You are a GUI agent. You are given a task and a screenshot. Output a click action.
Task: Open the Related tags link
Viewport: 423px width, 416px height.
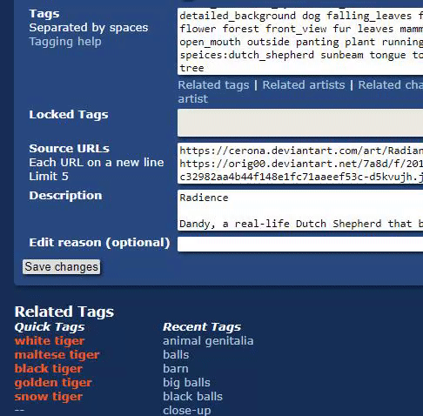[213, 85]
